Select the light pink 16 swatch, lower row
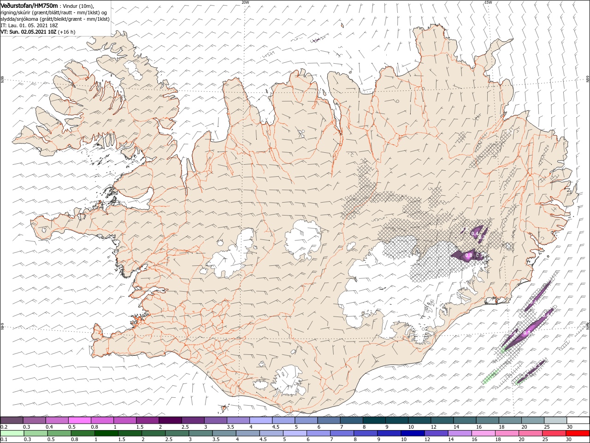Image resolution: width=590 pixels, height=443 pixels. click(x=484, y=433)
